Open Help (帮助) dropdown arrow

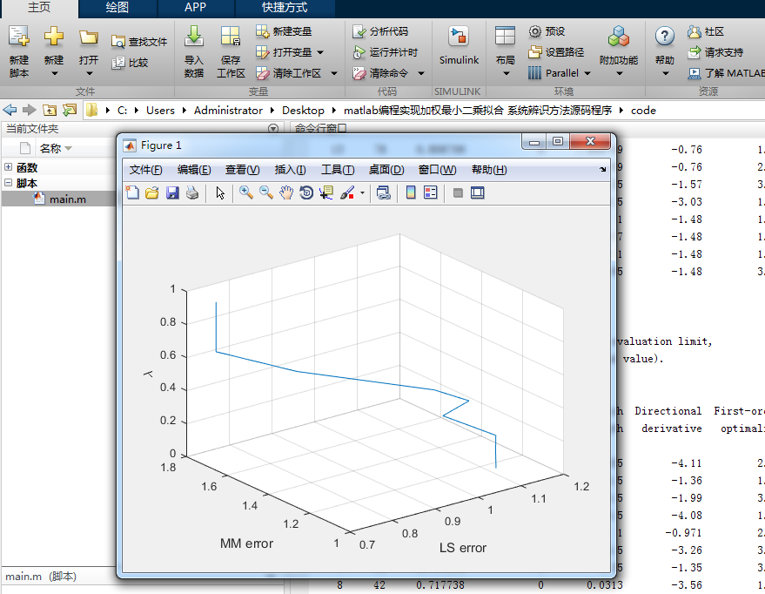666,74
